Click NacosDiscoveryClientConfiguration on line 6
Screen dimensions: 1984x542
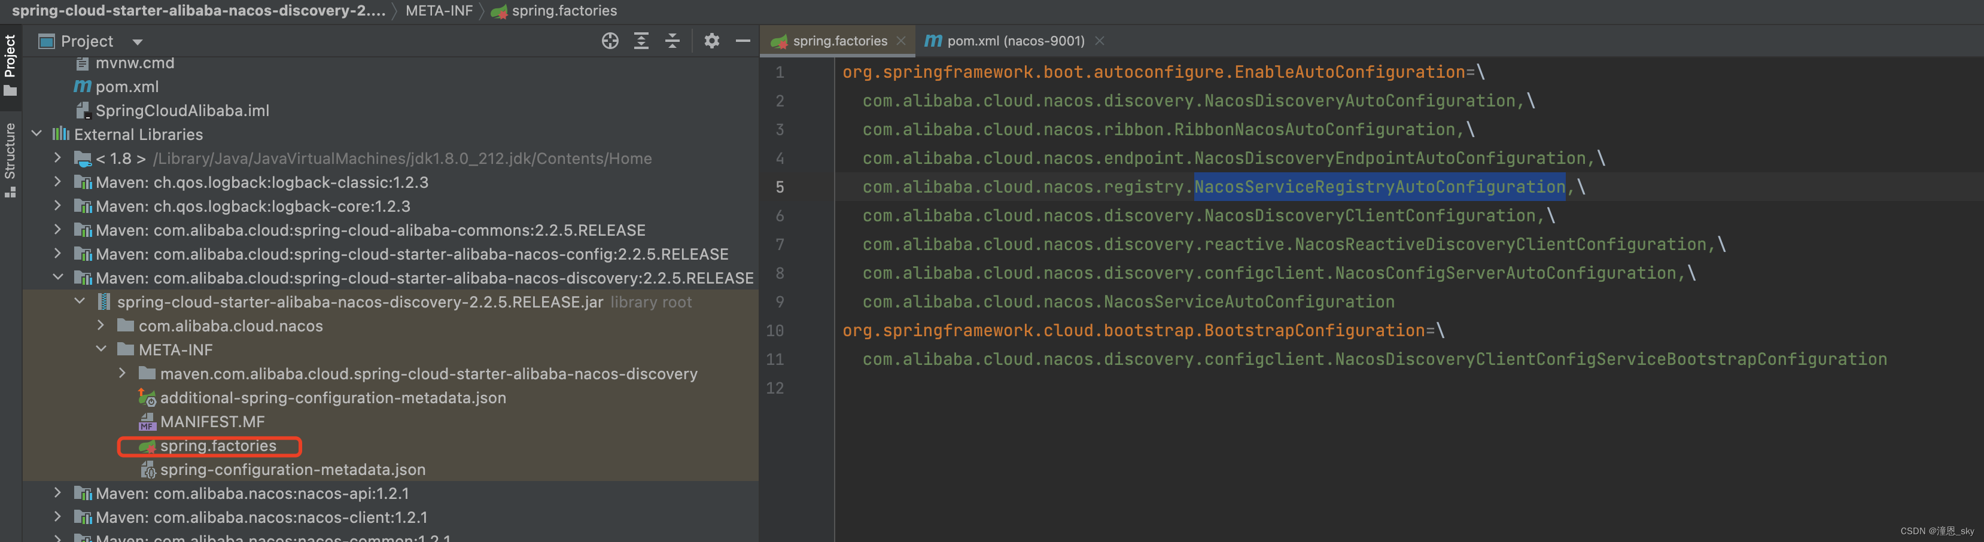click(x=1370, y=215)
